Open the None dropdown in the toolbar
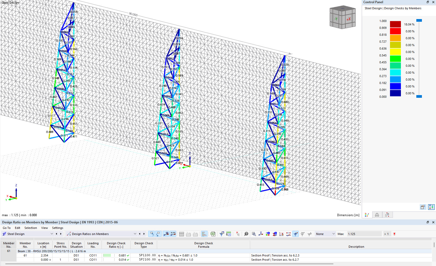This screenshot has height=266, width=436. coord(325,234)
